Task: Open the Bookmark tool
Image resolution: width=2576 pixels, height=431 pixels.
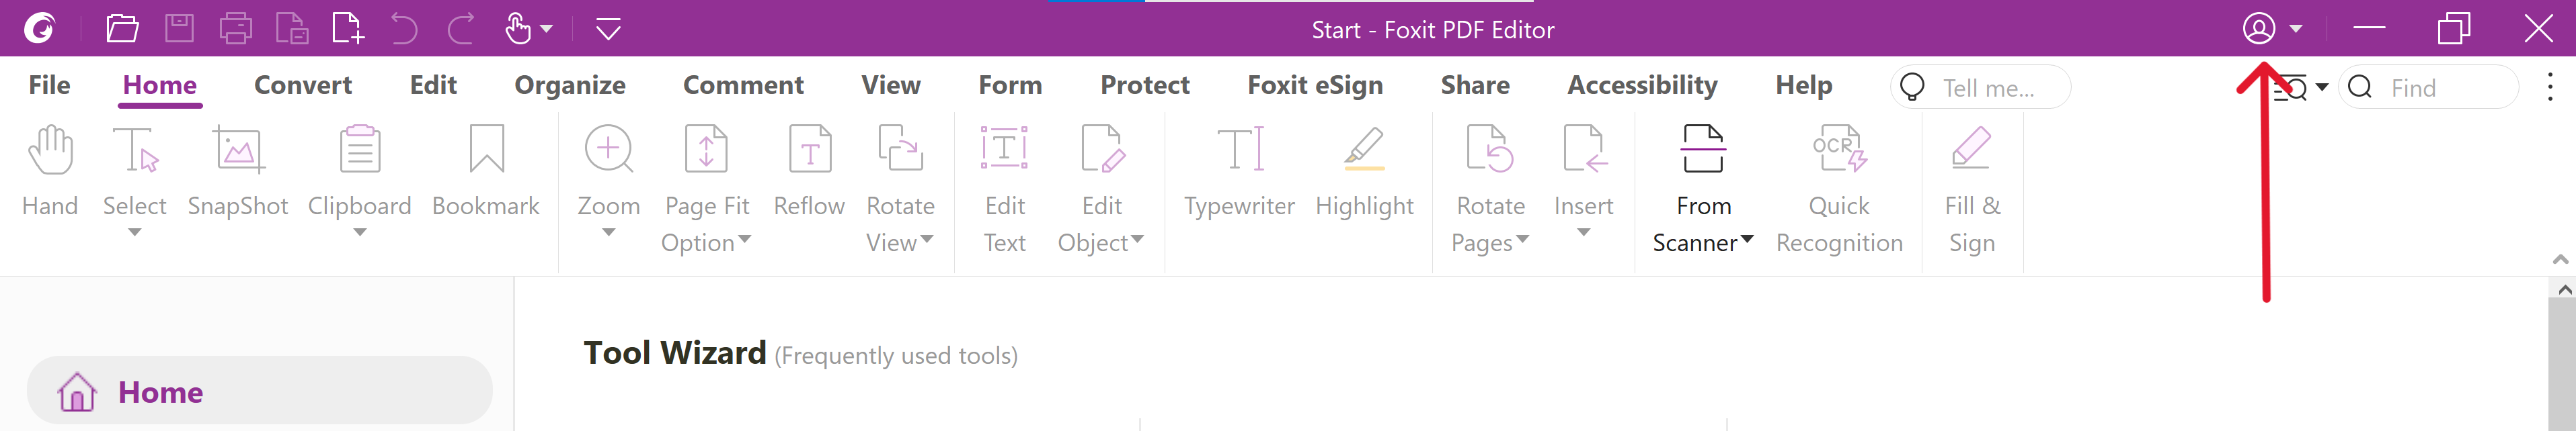Action: (x=486, y=170)
